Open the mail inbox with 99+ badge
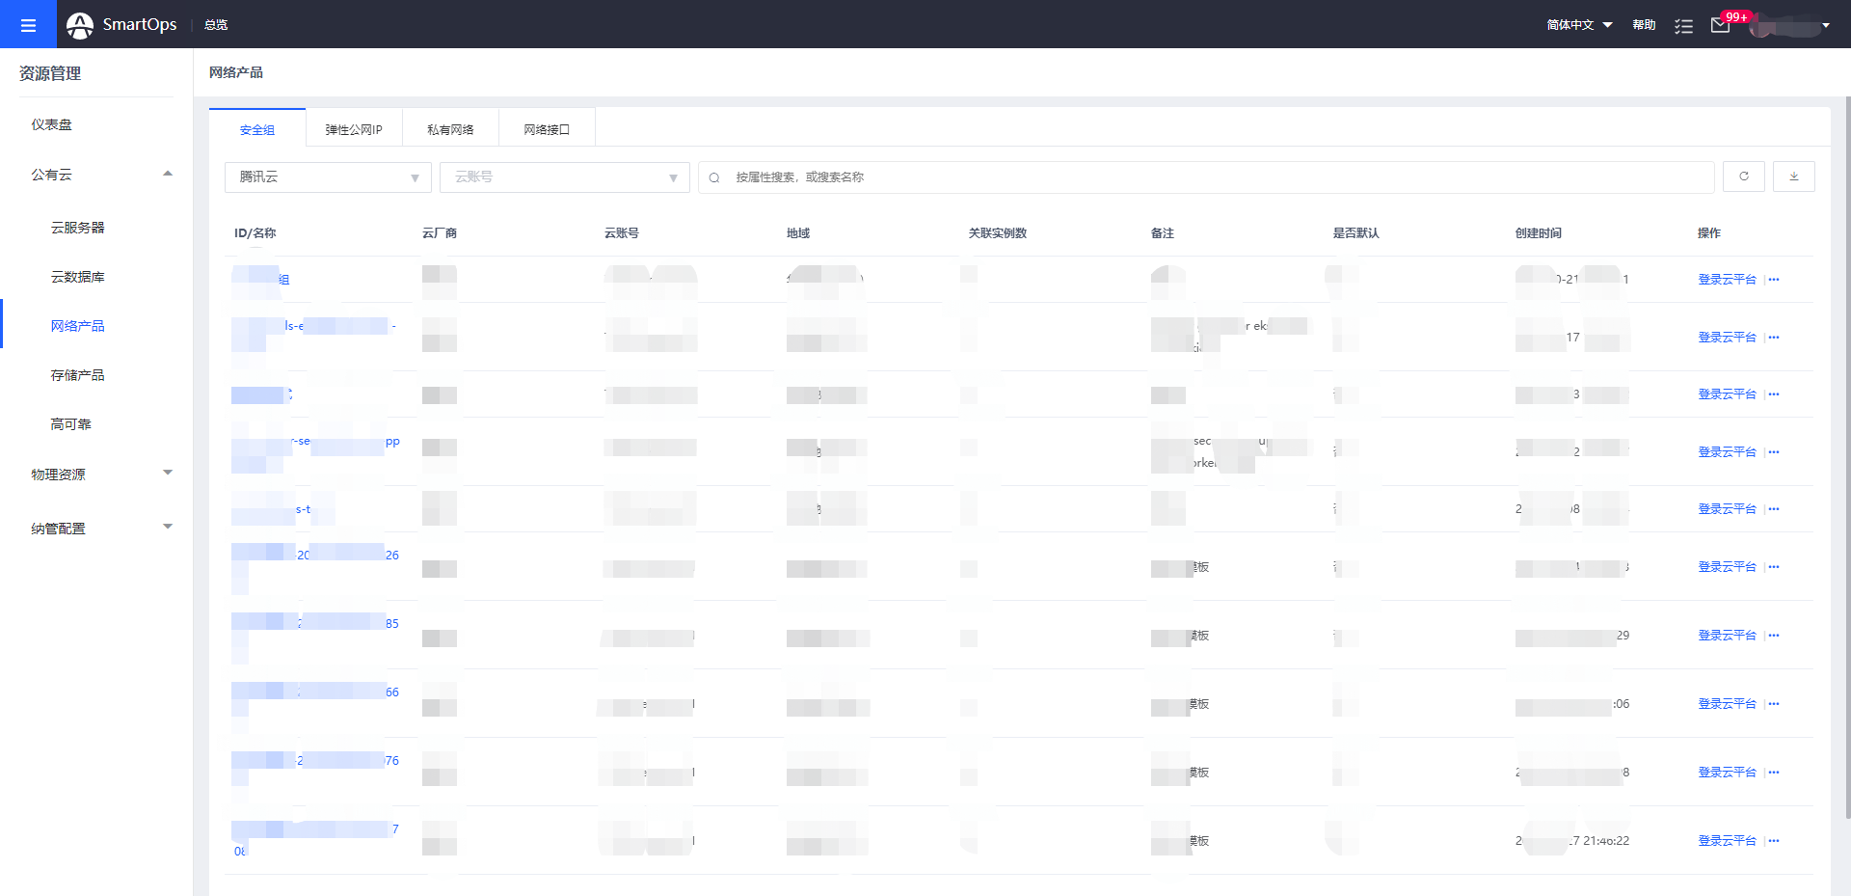Image resolution: width=1851 pixels, height=896 pixels. 1721,25
